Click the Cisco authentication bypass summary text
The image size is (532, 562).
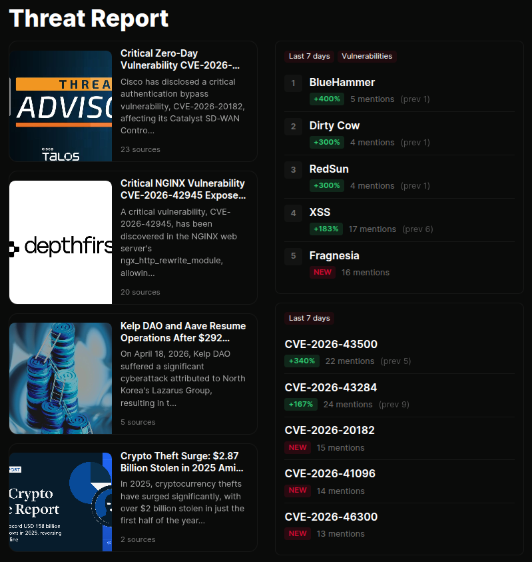click(x=182, y=106)
